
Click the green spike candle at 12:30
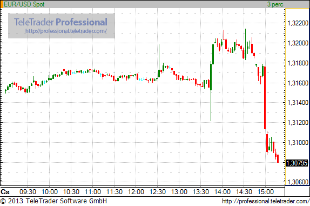click(159, 61)
